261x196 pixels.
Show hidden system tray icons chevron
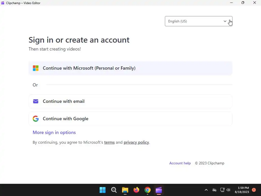(206, 190)
